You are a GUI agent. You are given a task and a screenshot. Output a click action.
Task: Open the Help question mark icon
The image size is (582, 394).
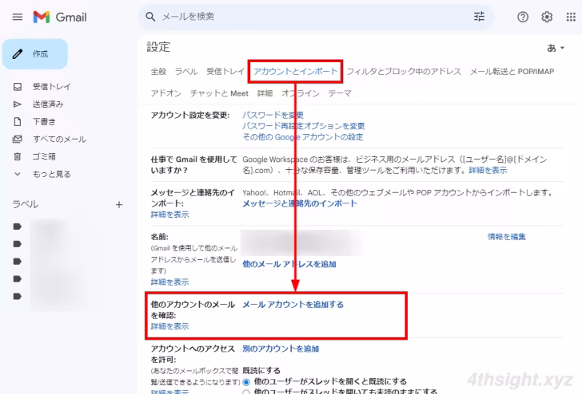(523, 17)
